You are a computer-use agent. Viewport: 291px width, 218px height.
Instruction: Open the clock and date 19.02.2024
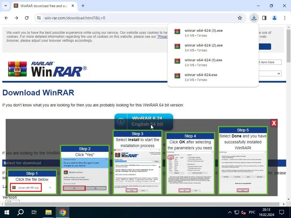click(x=267, y=212)
